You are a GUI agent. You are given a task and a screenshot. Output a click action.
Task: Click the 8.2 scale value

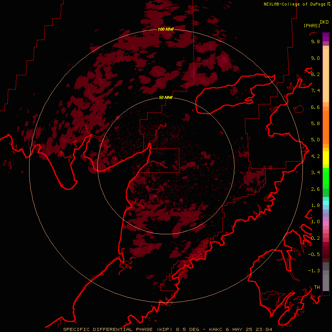315,74
